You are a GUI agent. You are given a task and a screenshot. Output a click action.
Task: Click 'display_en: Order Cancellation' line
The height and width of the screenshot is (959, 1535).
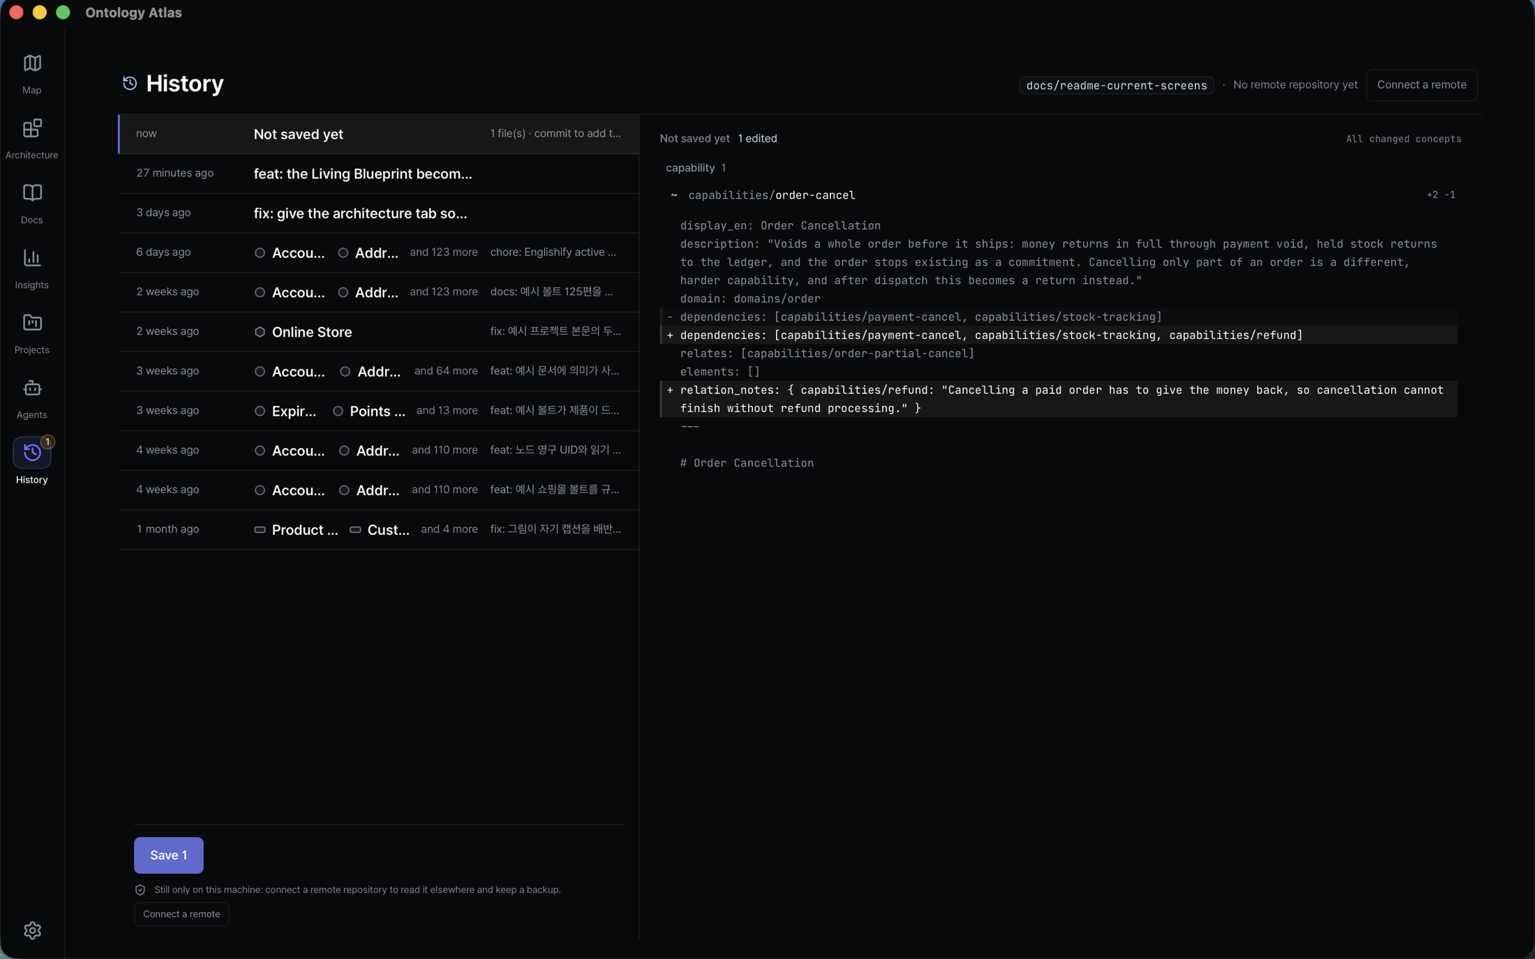click(x=780, y=226)
